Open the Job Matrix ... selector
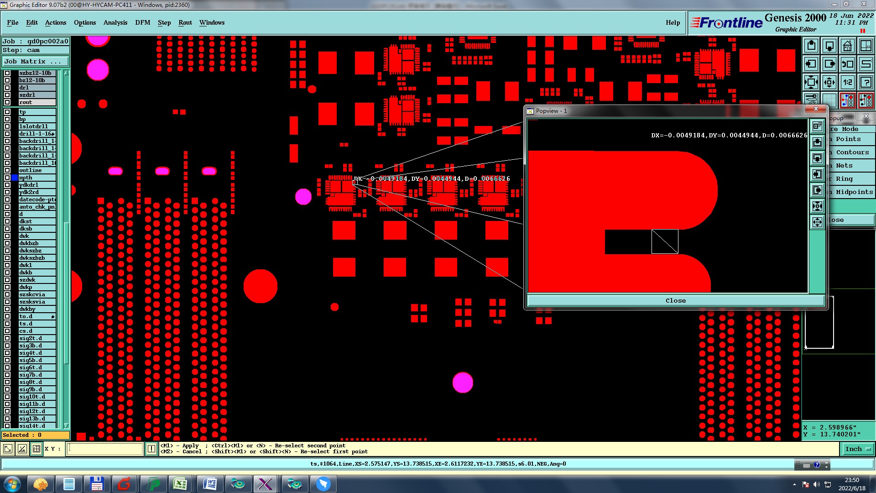This screenshot has width=876, height=493. [36, 61]
